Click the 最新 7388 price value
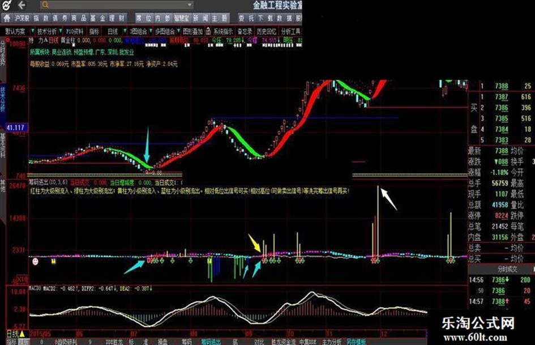The width and height of the screenshot is (535, 345). (x=501, y=151)
